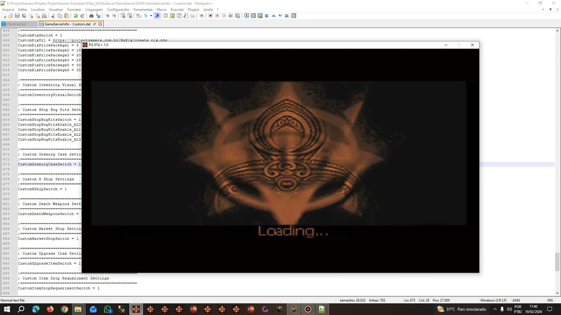561x315 pixels.
Task: Paste using the clipboard toolbar icon
Action: click(67, 16)
